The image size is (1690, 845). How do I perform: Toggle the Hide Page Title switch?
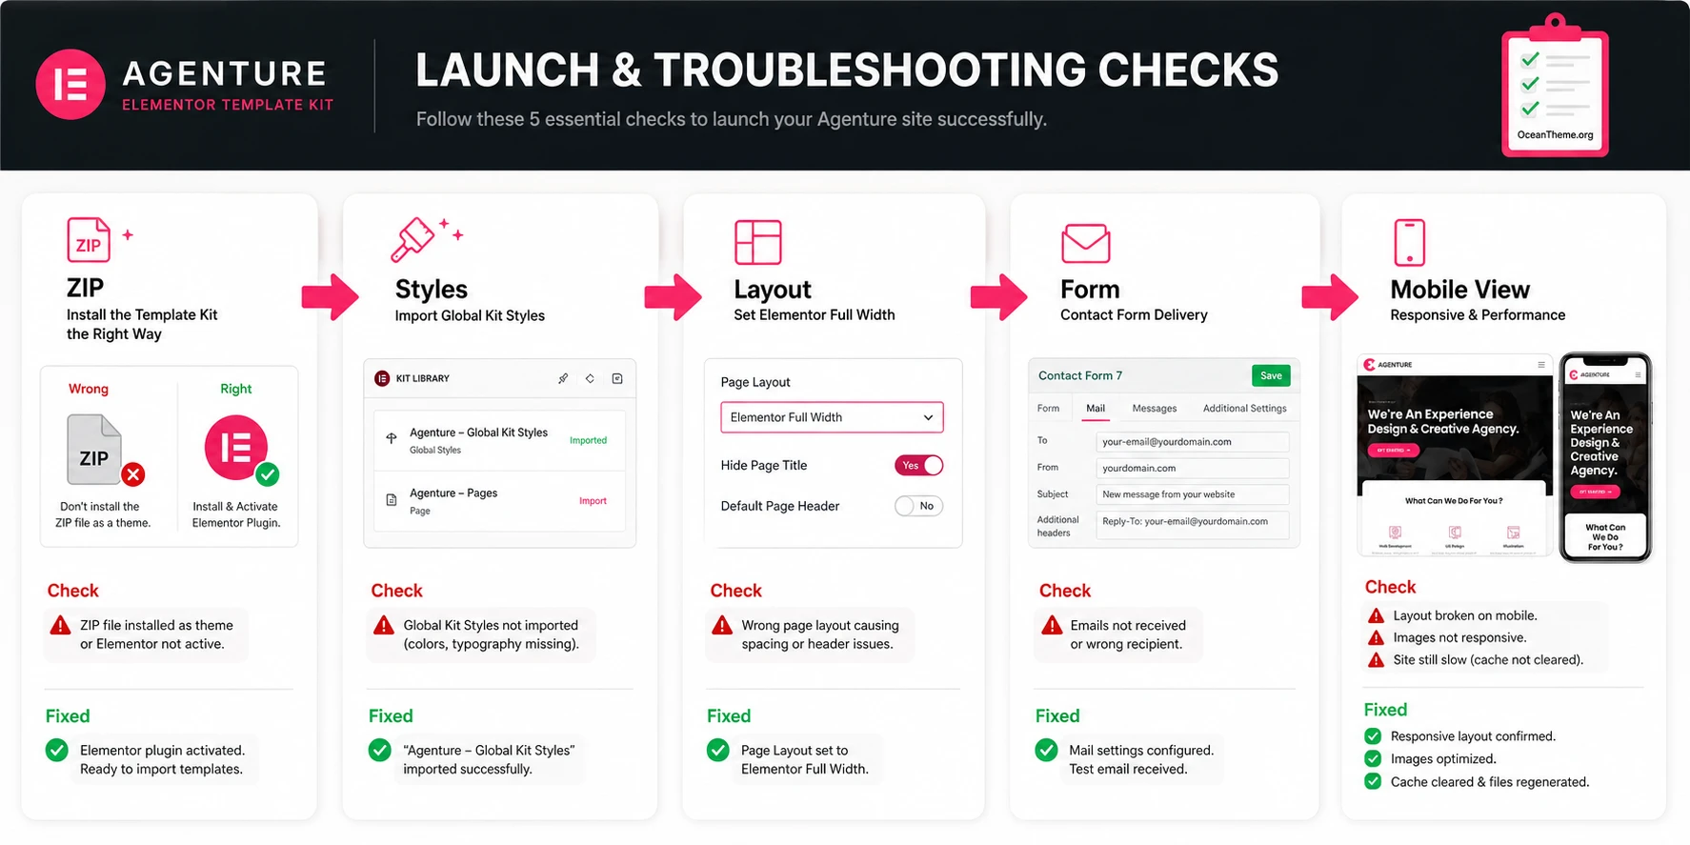(918, 465)
